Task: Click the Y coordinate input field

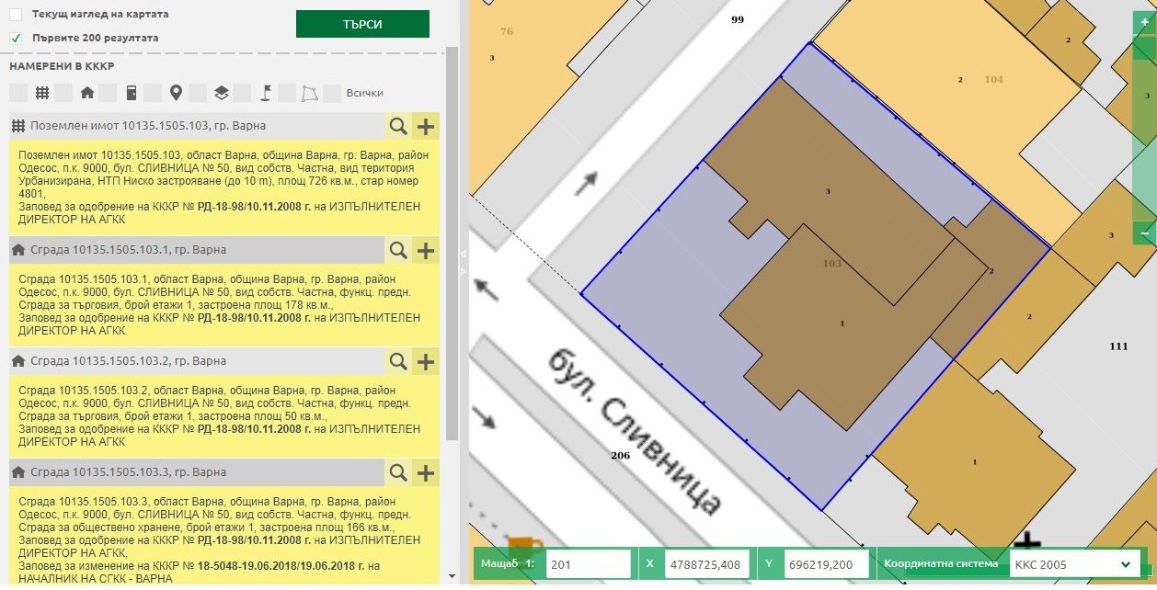Action: [x=827, y=564]
